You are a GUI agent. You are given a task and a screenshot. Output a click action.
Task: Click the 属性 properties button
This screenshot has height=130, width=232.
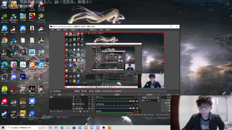(77, 91)
